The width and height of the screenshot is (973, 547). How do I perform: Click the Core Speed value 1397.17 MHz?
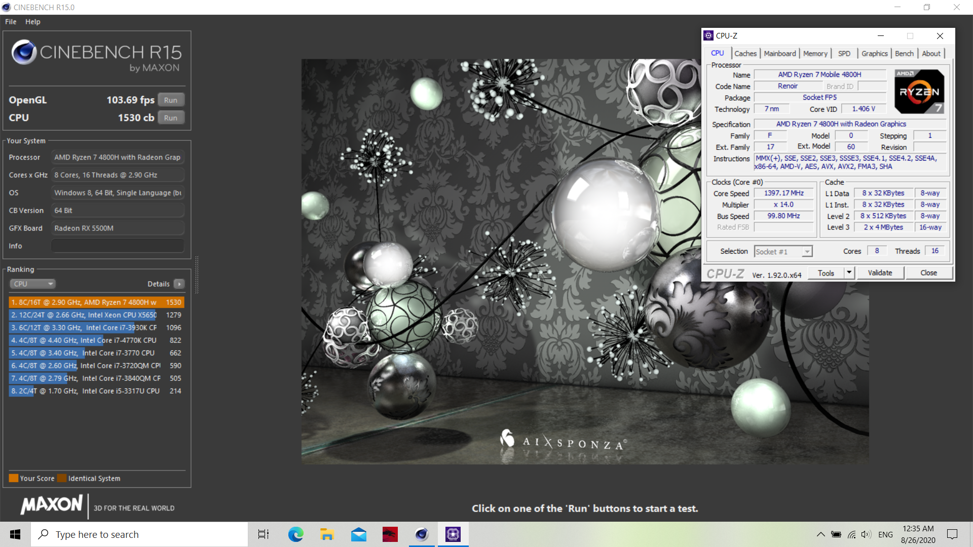[x=784, y=193]
